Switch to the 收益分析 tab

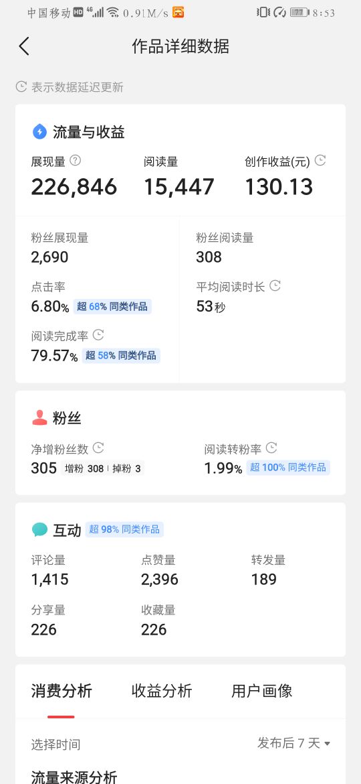point(162,691)
